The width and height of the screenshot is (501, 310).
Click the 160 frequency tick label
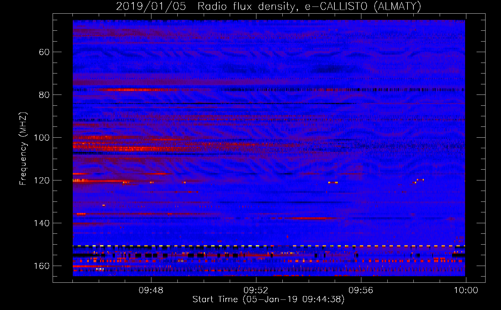[42, 266]
